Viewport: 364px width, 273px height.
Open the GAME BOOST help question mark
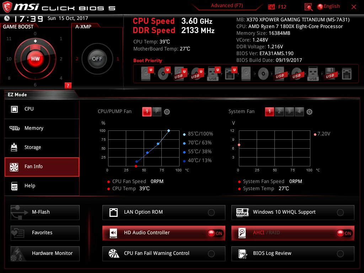point(68,85)
